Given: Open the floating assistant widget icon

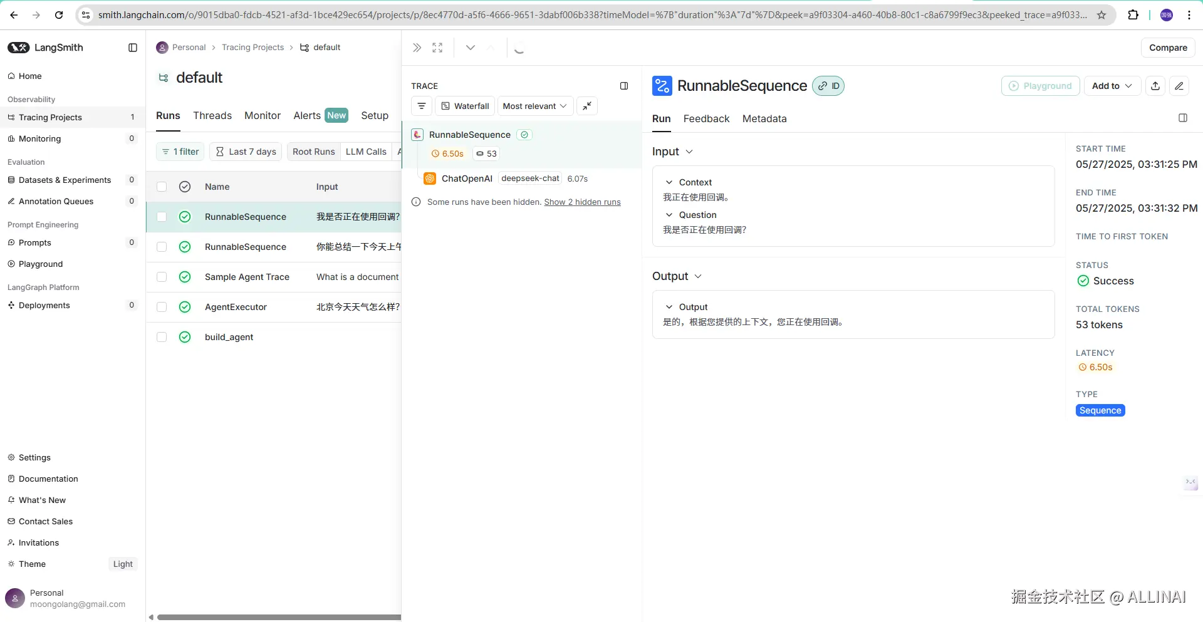Looking at the screenshot, I should [x=1190, y=482].
